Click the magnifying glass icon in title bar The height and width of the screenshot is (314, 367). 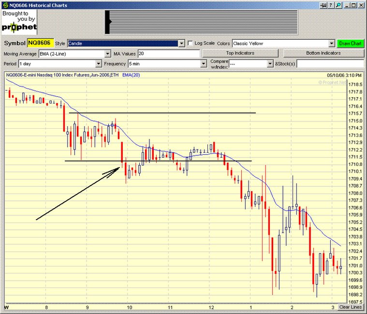click(x=338, y=5)
